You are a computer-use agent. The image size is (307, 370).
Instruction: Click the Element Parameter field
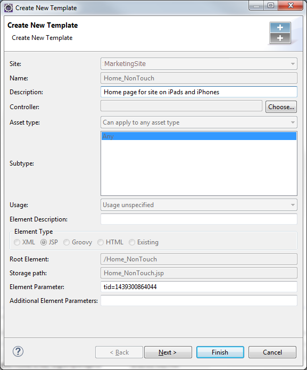click(199, 287)
